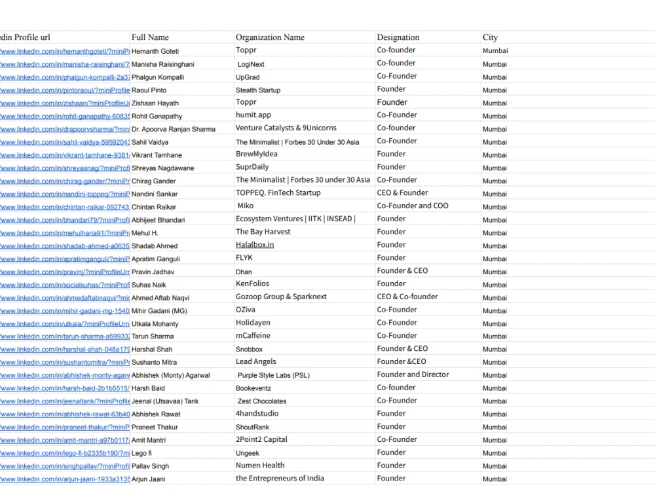Screen dimensions: 655x491
Task: Open the jeenaltank LinkedIn link
Action: pyautogui.click(x=65, y=401)
